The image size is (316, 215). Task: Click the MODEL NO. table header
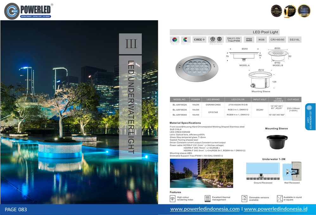tap(180, 100)
